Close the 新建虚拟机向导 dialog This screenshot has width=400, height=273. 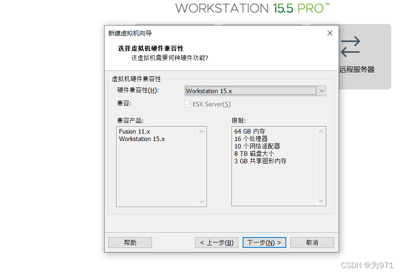[330, 33]
